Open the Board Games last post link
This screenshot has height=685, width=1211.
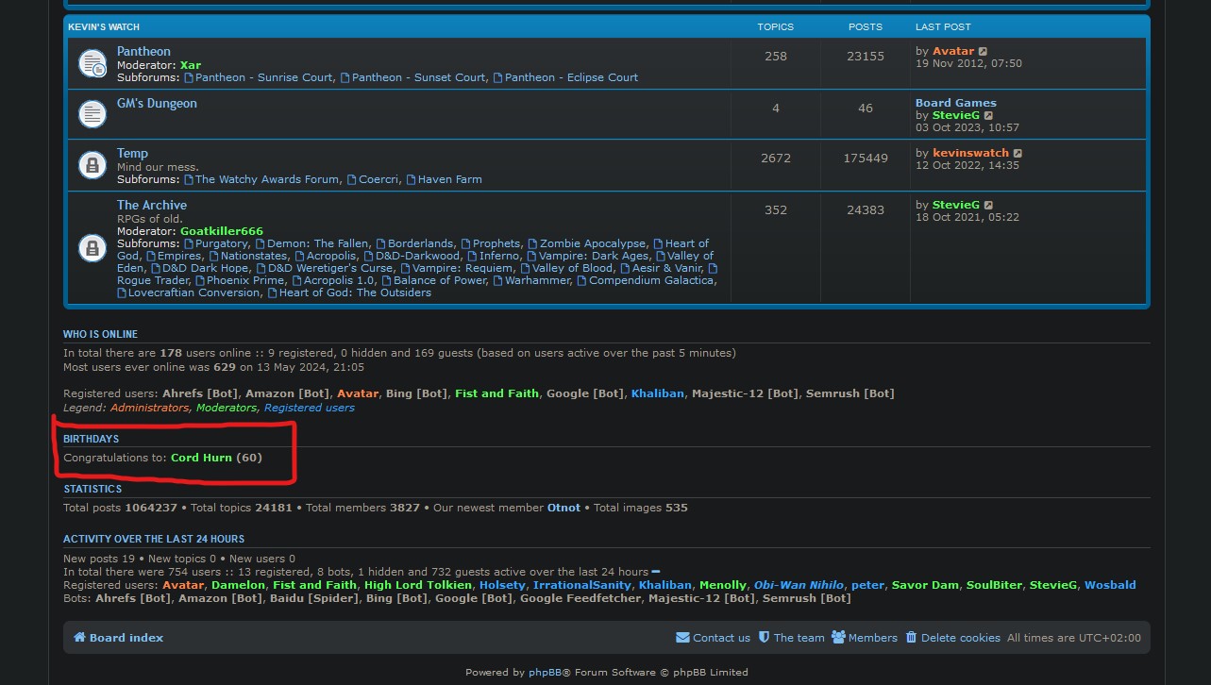[956, 103]
